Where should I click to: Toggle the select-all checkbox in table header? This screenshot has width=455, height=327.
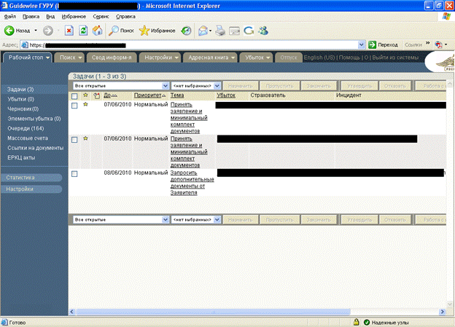(x=74, y=95)
